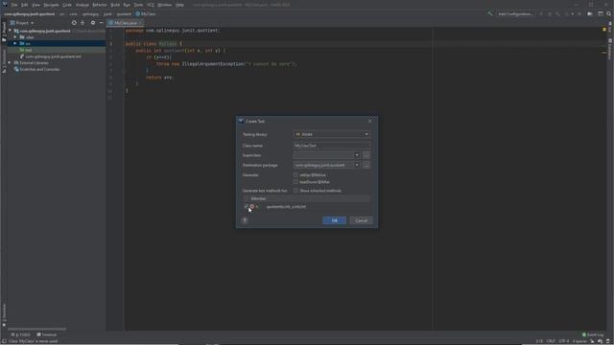Open the Build menu
The width and height of the screenshot is (614, 345).
click(x=115, y=5)
